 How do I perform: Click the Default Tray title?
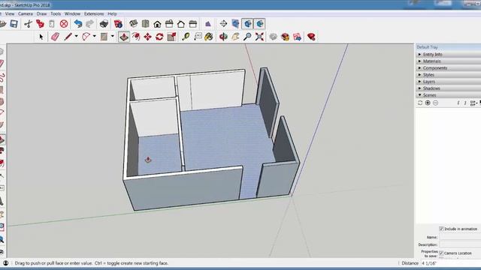point(427,47)
